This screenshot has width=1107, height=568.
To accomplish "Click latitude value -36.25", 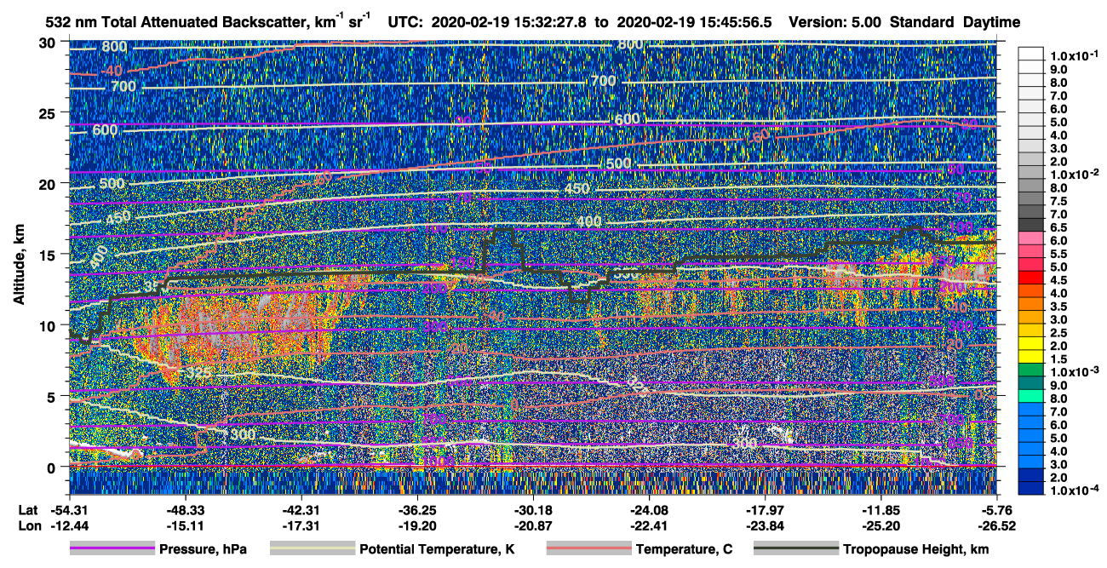I will (416, 510).
